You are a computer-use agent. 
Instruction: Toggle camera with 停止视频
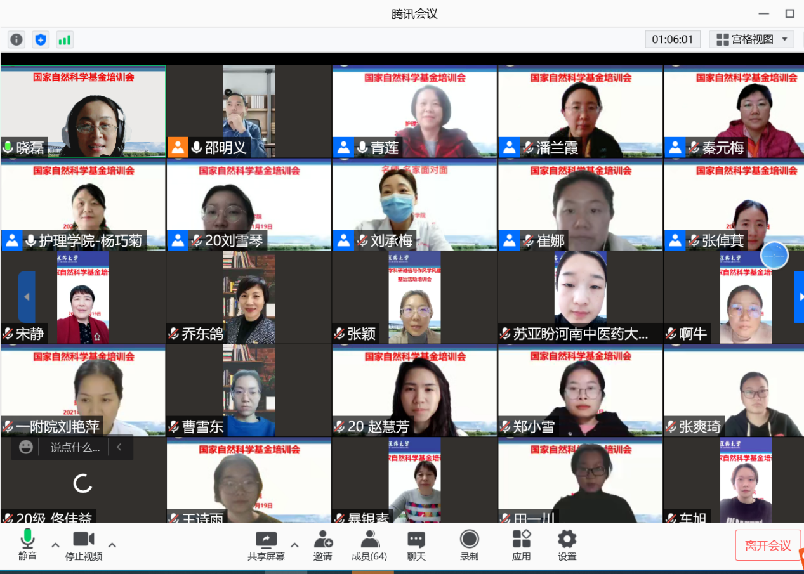point(84,545)
